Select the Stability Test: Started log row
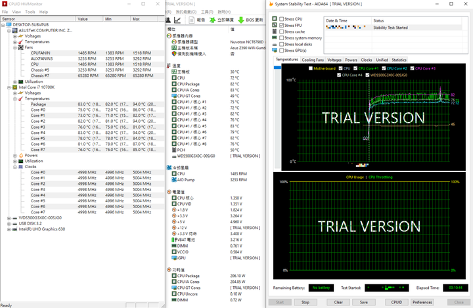Viewport: 473px width, 308px height. click(x=393, y=28)
